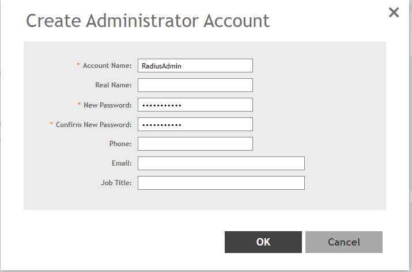Click the "Email:" label text
The width and height of the screenshot is (412, 272).
click(x=122, y=163)
